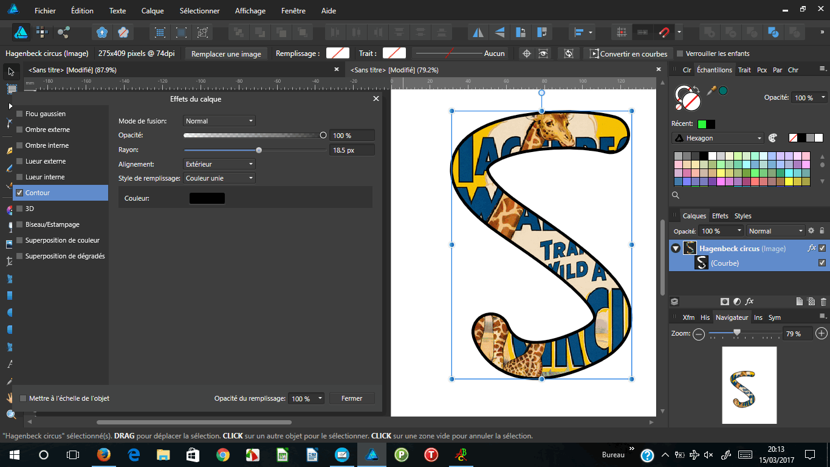Open the swatches Opacité 100 % dropdown

click(811, 97)
